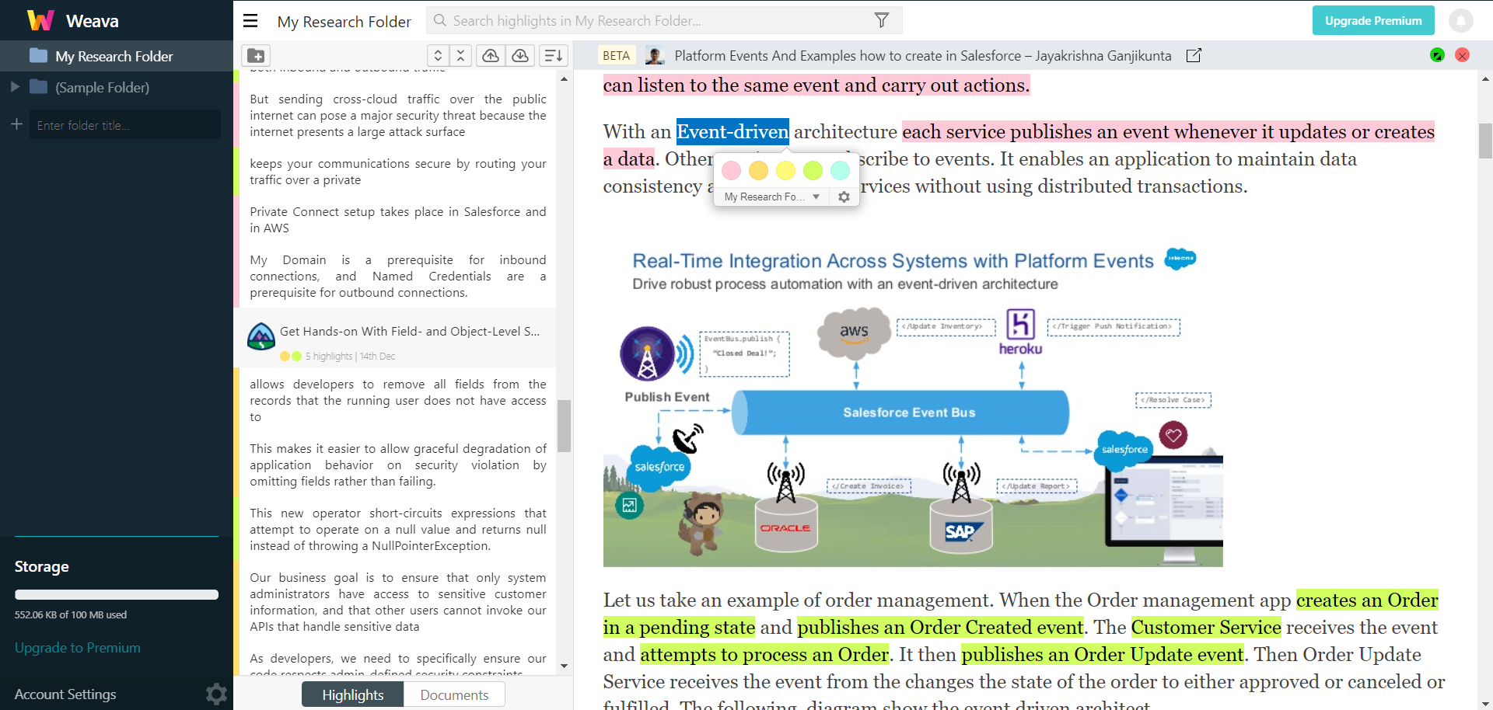1493x710 pixels.
Task: Open the sort order options
Action: [x=553, y=56]
